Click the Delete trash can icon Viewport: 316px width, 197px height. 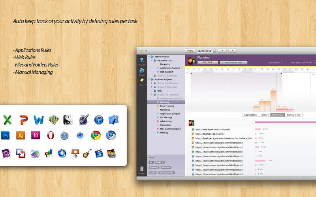141,169
